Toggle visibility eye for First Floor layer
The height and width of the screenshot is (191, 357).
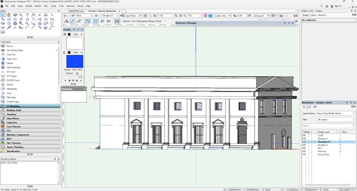304,152
